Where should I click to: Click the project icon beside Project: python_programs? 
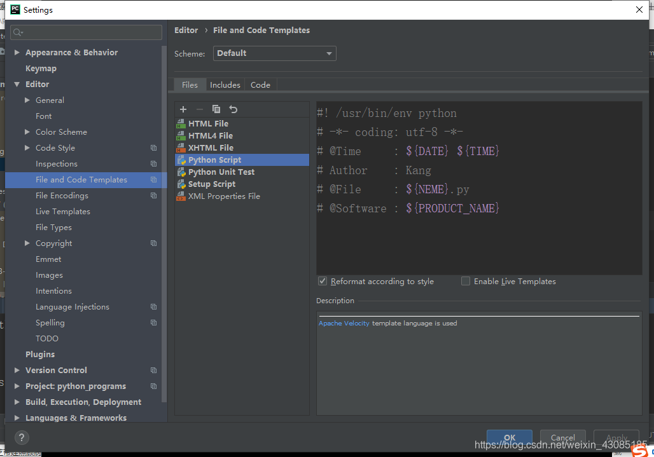point(153,386)
